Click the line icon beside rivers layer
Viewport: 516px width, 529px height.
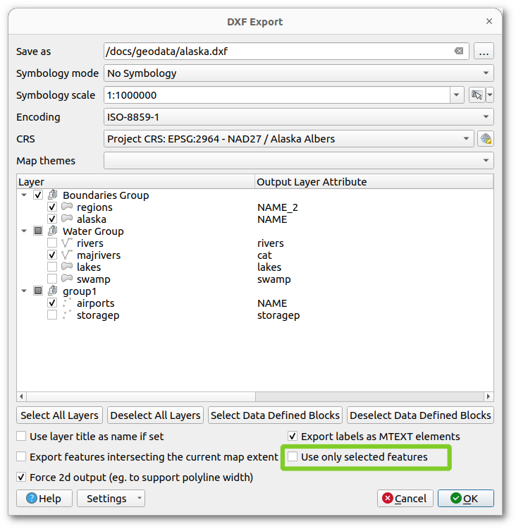point(67,243)
